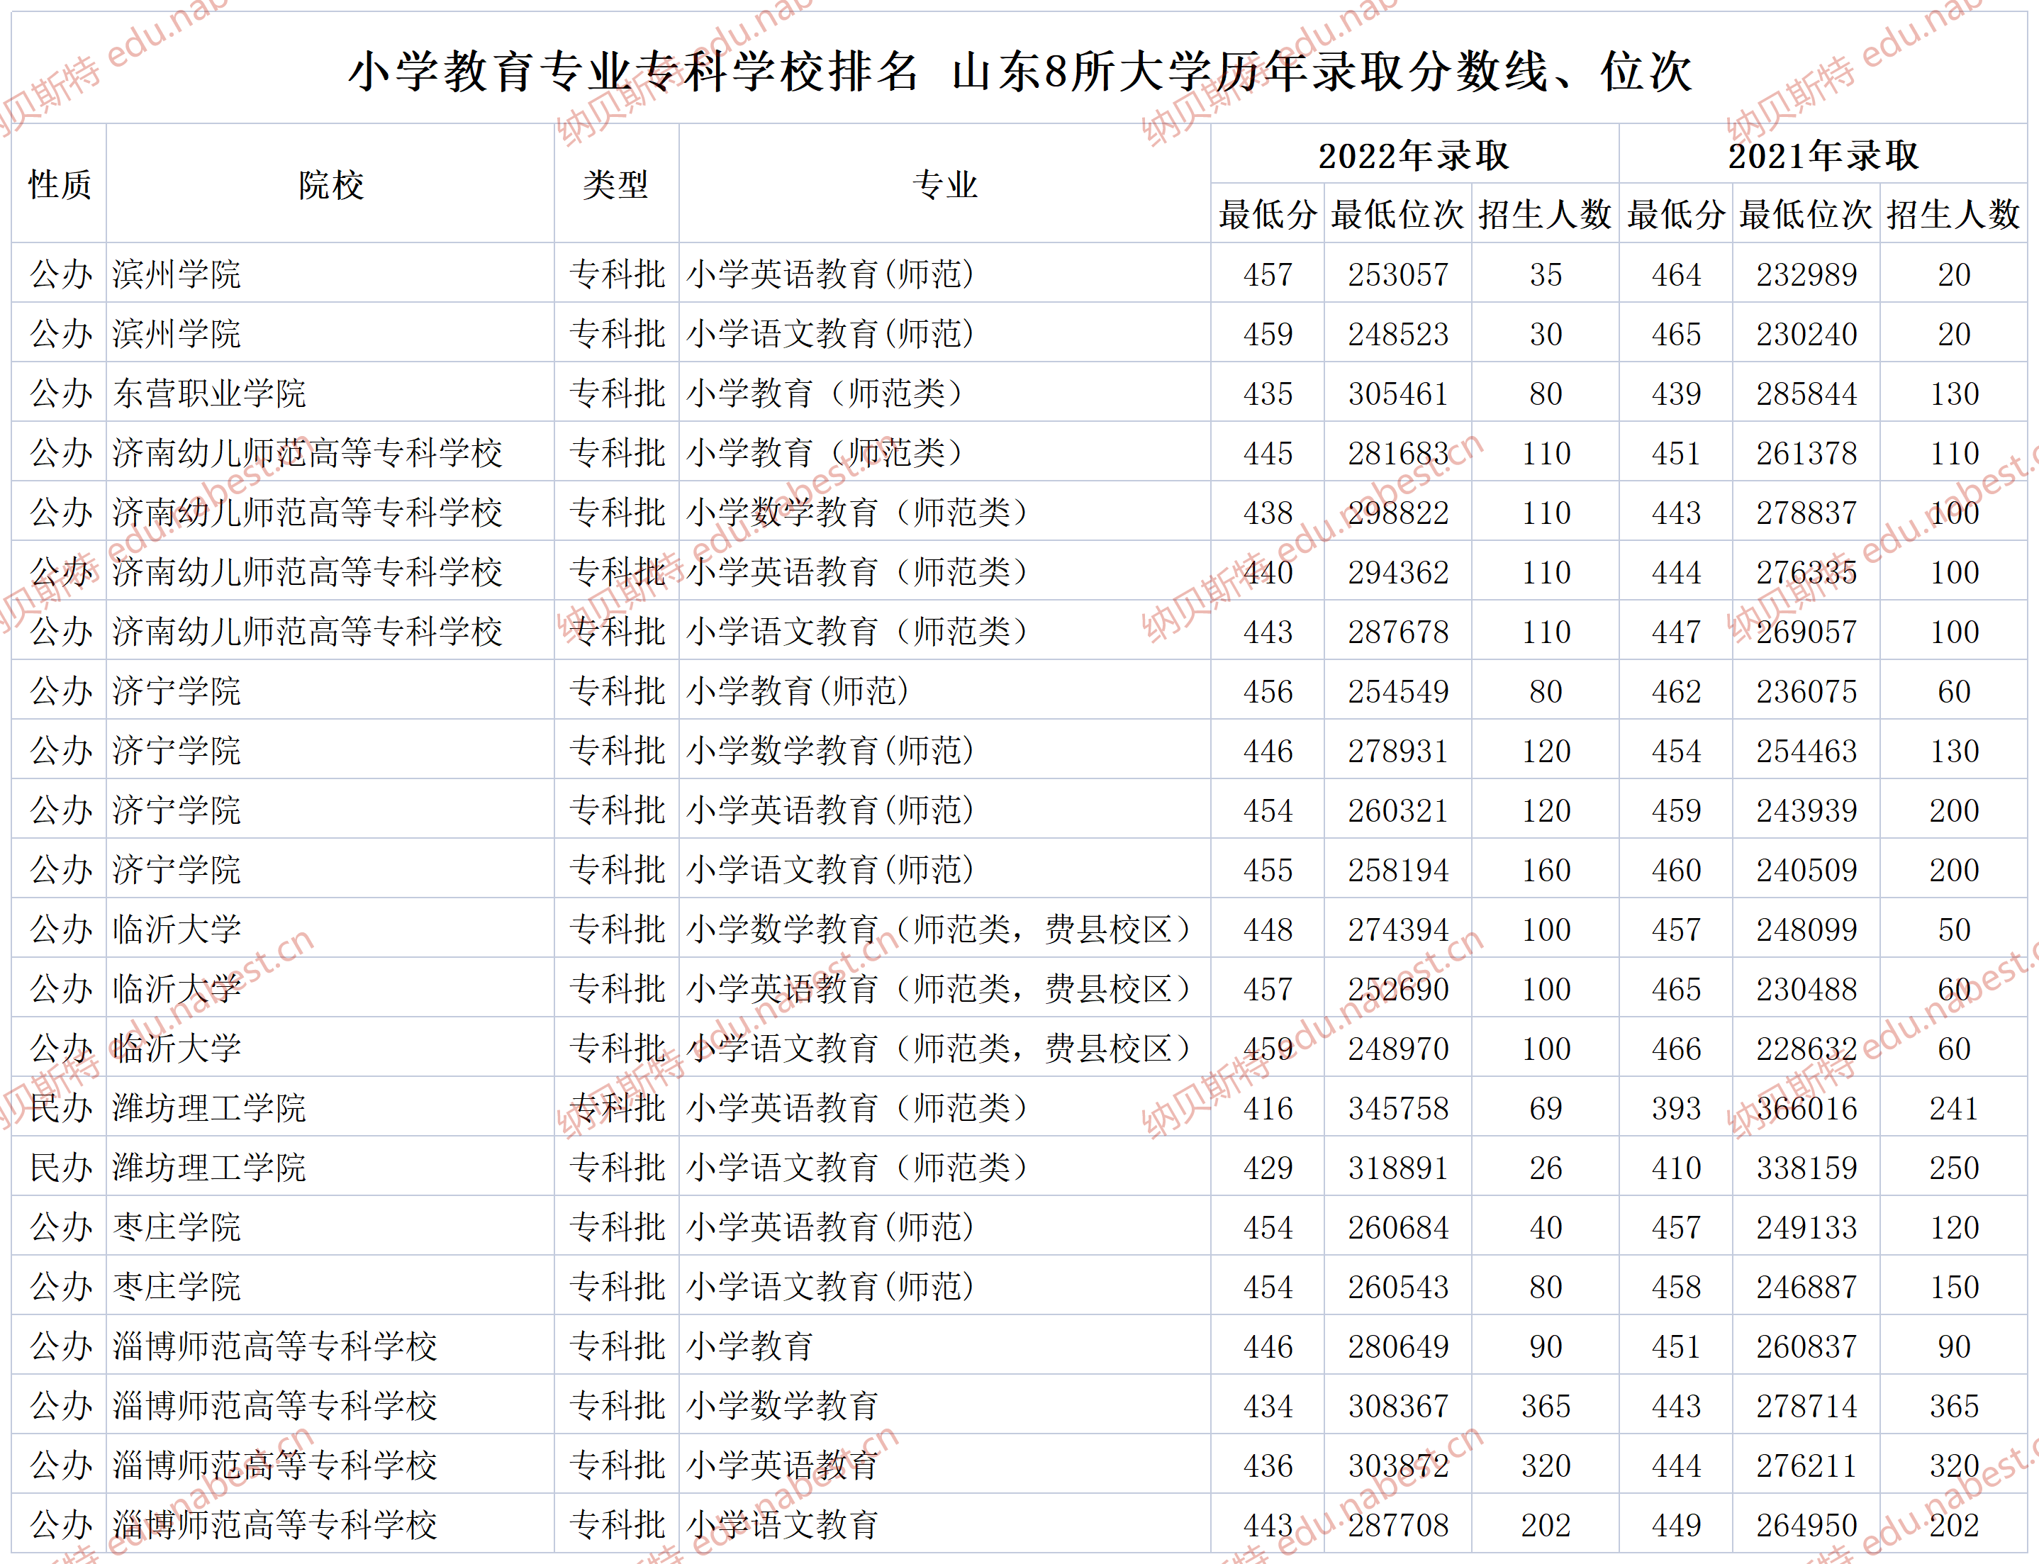Screen dimensions: 2039x1564
Task: Click 2022 enrollment count 365
Action: [x=1546, y=1406]
